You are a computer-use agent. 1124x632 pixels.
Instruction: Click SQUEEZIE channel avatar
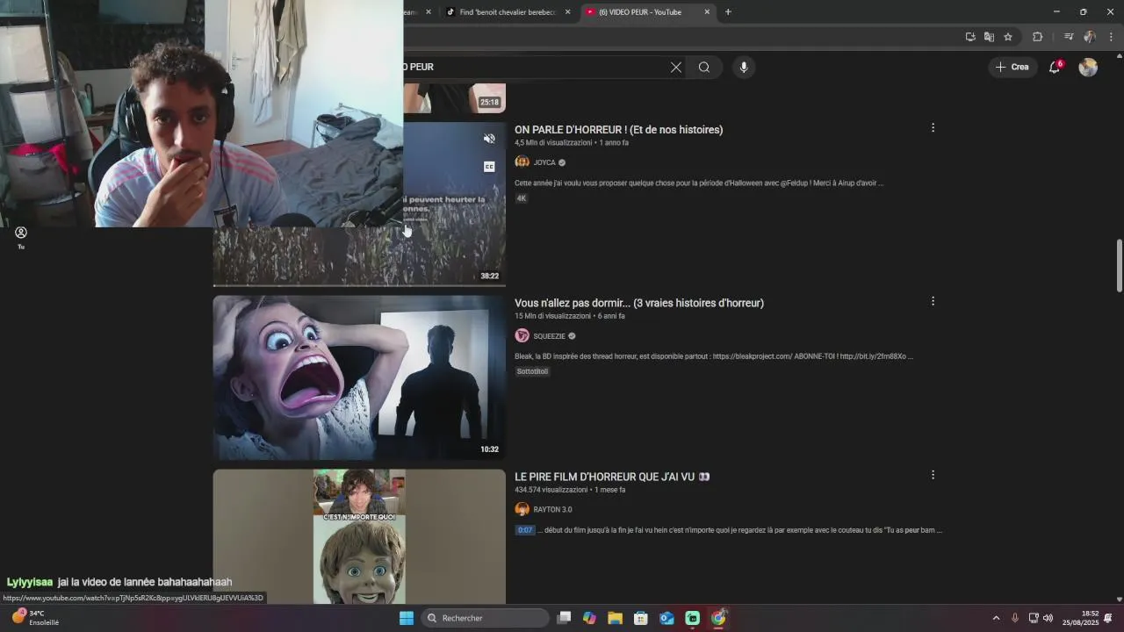click(x=522, y=336)
